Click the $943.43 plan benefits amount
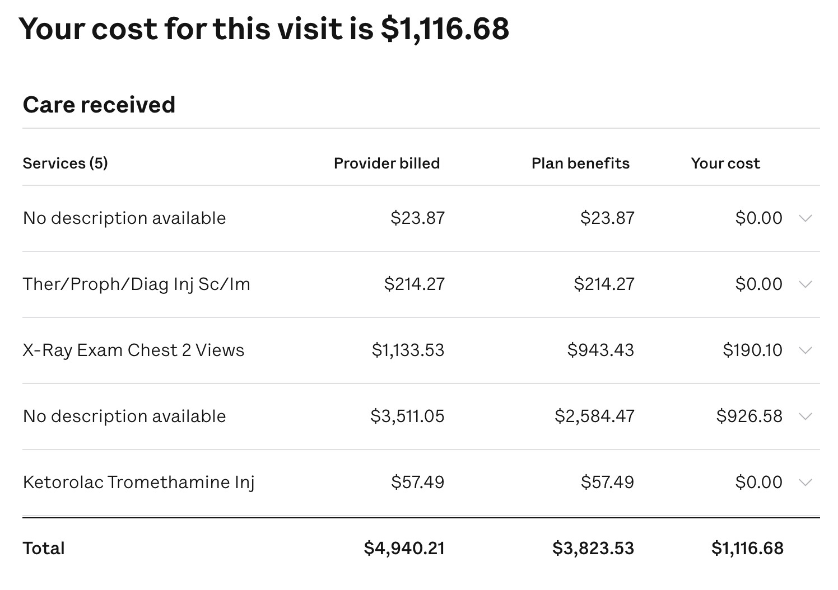Image resolution: width=838 pixels, height=590 pixels. [x=600, y=350]
